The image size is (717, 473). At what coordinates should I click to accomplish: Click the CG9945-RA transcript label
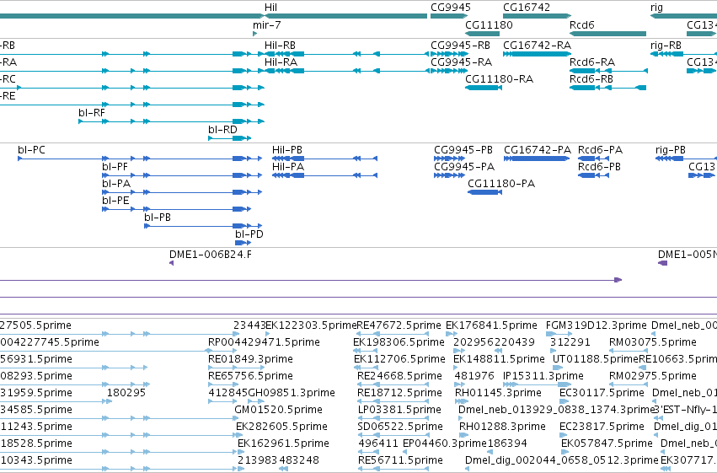(x=462, y=62)
